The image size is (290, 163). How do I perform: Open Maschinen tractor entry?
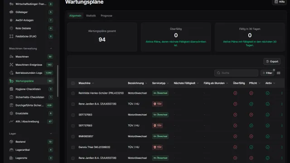tap(31, 57)
